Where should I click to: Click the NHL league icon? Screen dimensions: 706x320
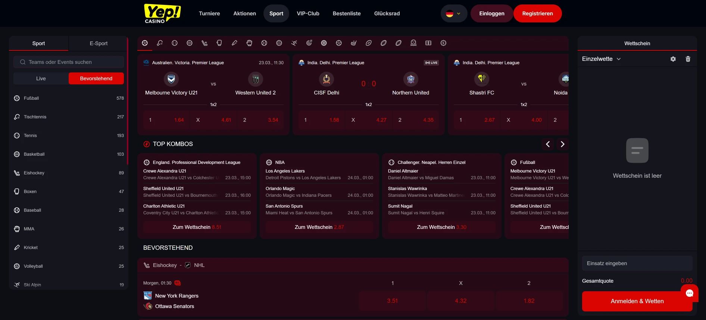click(188, 265)
